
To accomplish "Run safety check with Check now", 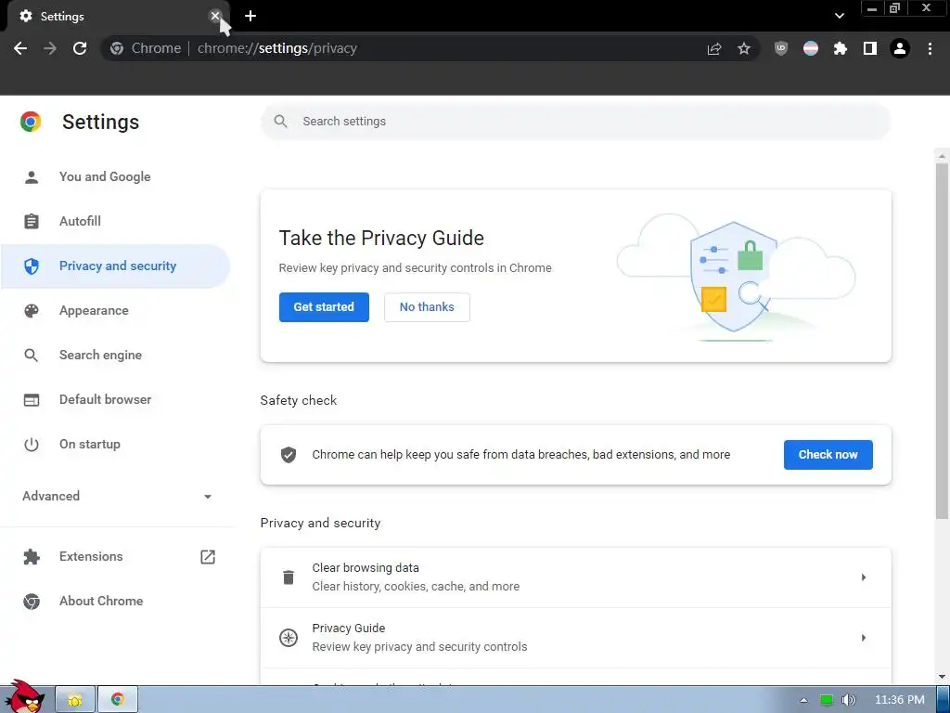I will (x=828, y=455).
